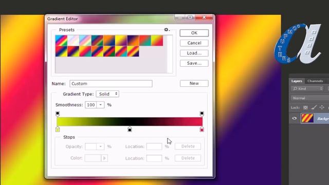Pick the yellow to crimson first-row preset
This screenshot has width=329, height=185.
tap(157, 41)
